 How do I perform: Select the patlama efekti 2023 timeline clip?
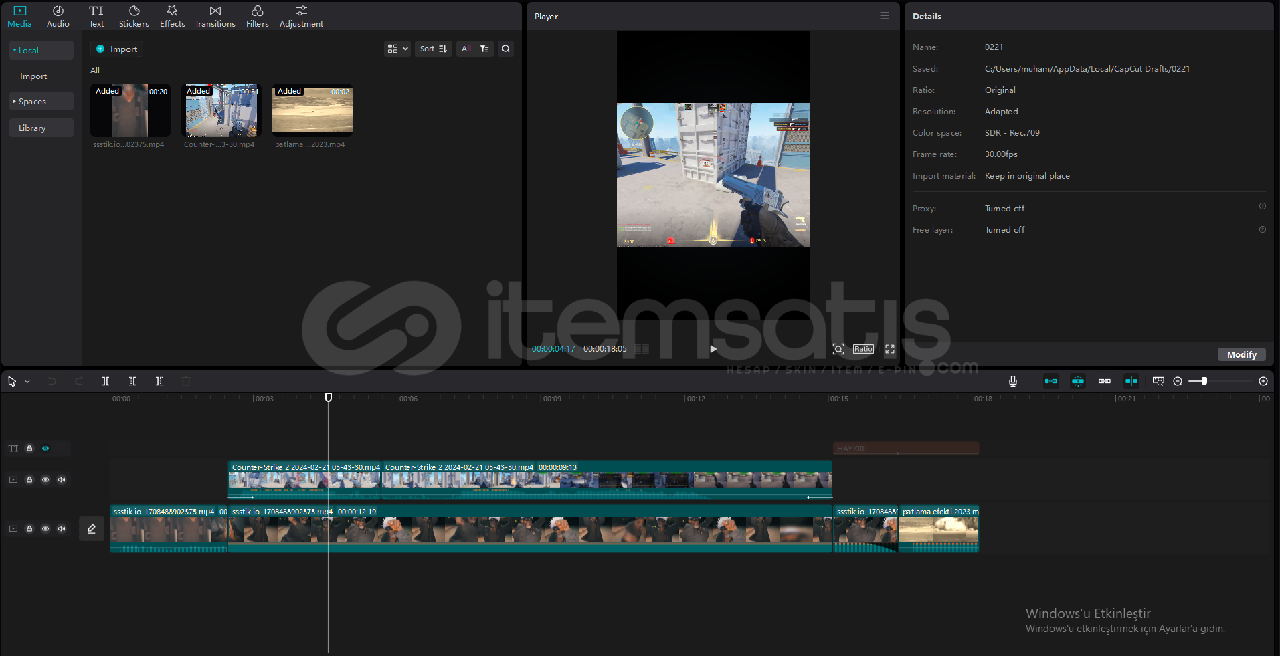[939, 528]
